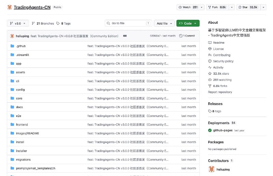Viewport: 273px width, 176px height.
Task: Open the frontend folder name
Action: (x=22, y=124)
